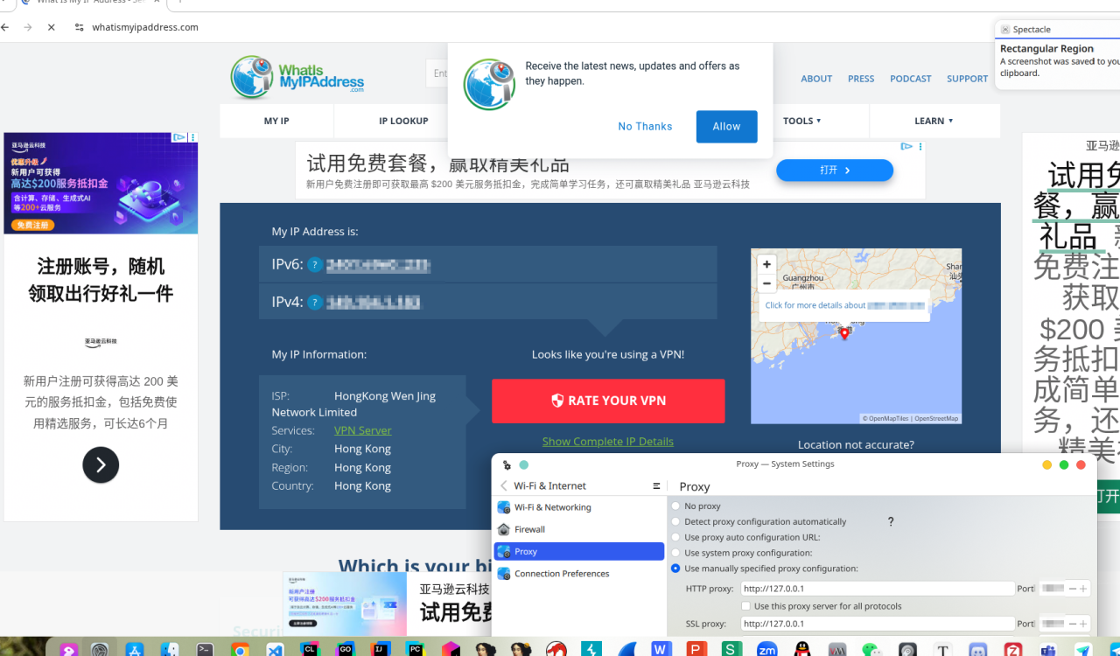This screenshot has width=1120, height=656.
Task: Open CLion from the dock
Action: 310,649
